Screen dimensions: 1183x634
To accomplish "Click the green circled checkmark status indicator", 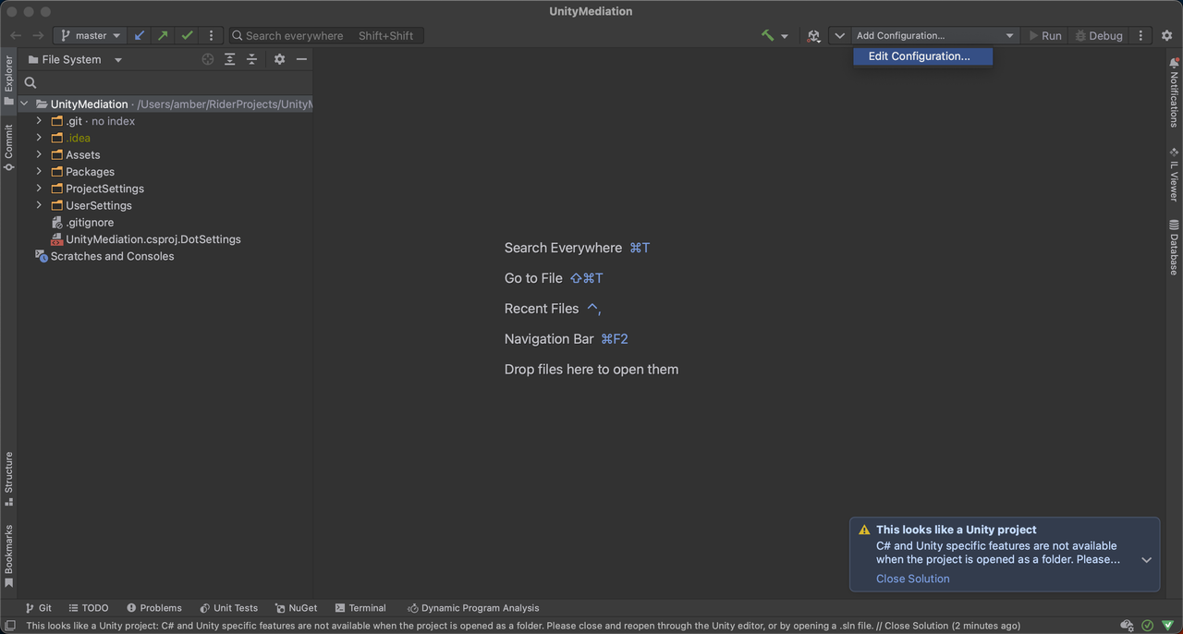I will click(1147, 626).
